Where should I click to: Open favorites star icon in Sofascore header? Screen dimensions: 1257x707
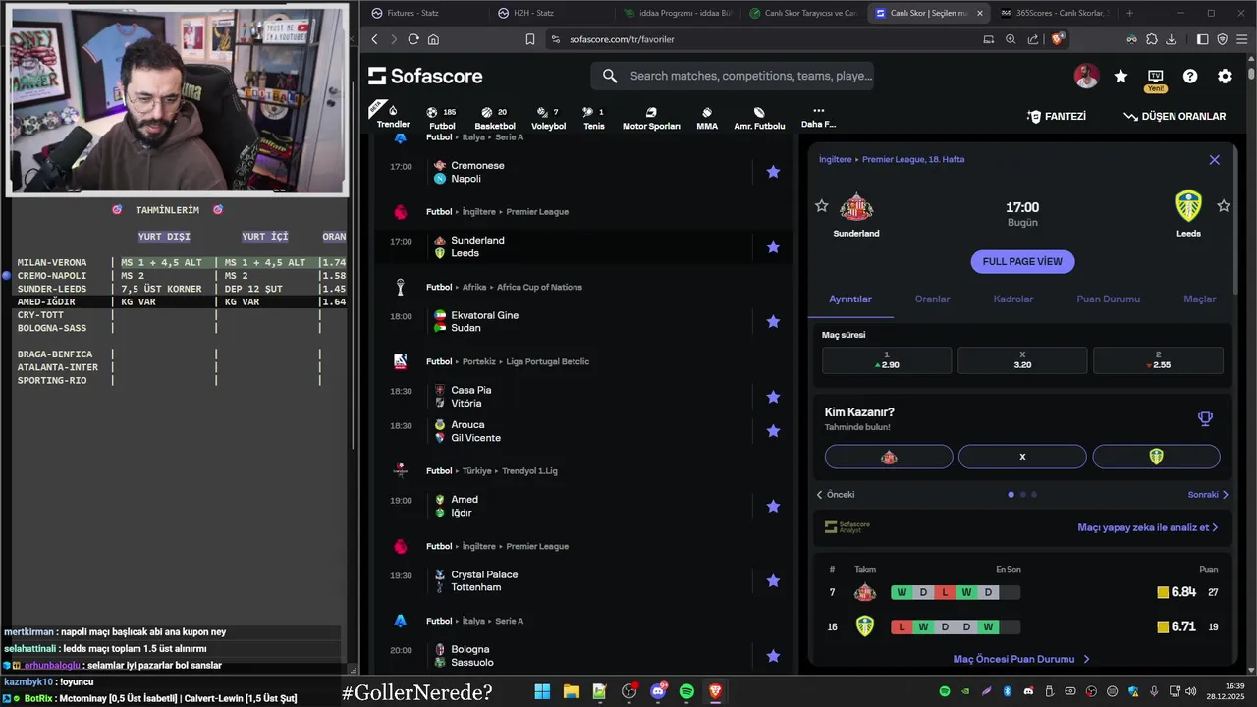1120,76
